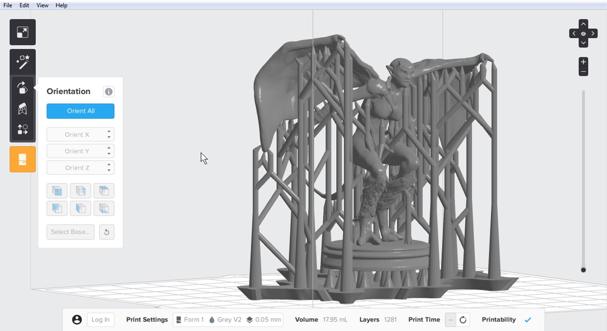The height and width of the screenshot is (331, 607).
Task: Open Orientation info icon
Action: (108, 92)
